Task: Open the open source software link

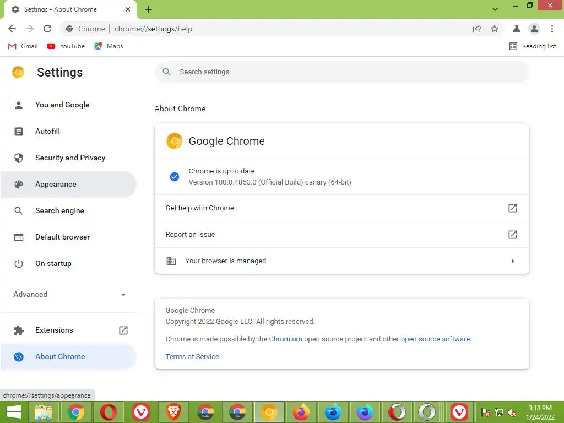Action: [435, 339]
